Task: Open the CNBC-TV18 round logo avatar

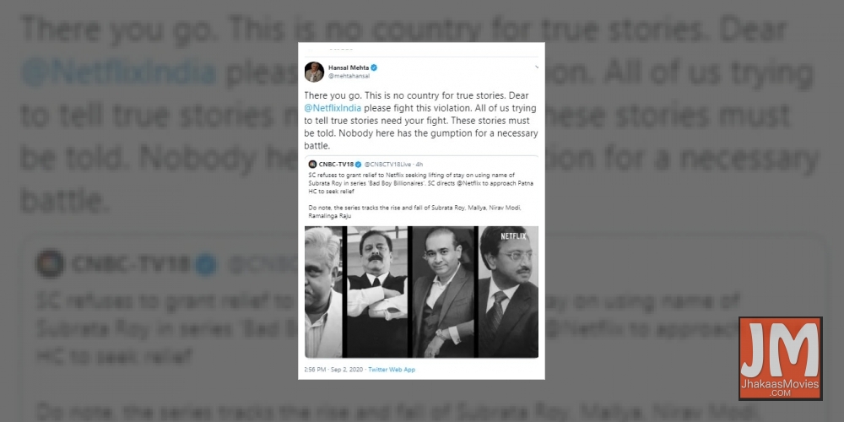Action: point(312,165)
